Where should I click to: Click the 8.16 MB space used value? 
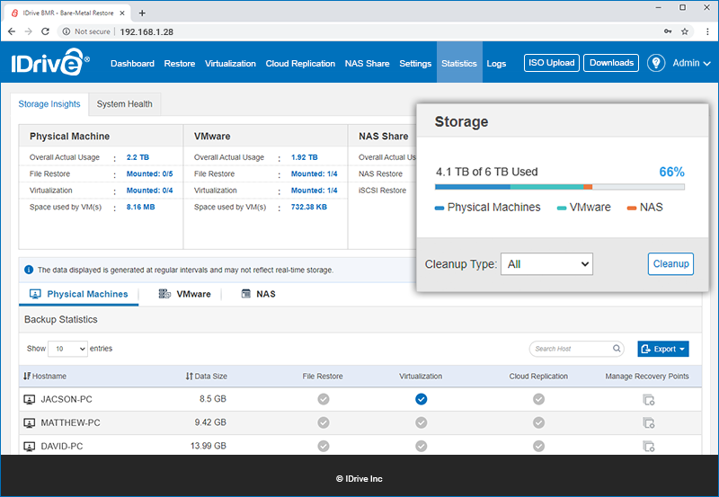point(141,207)
